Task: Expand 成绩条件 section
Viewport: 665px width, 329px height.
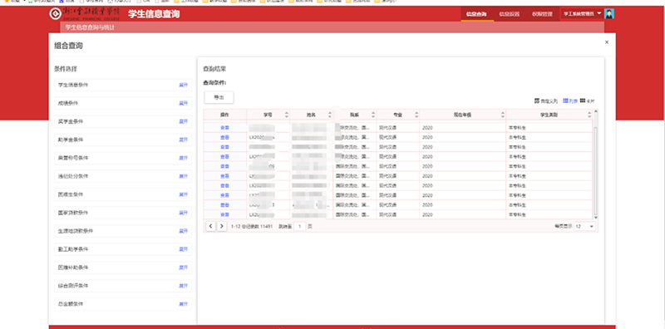Action: click(183, 103)
